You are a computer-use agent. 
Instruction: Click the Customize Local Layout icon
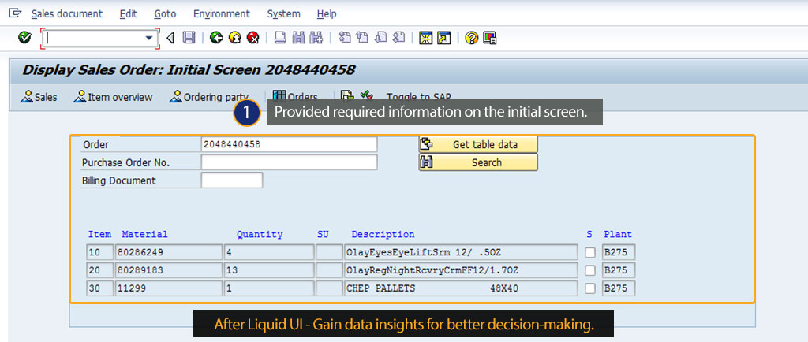(x=489, y=37)
